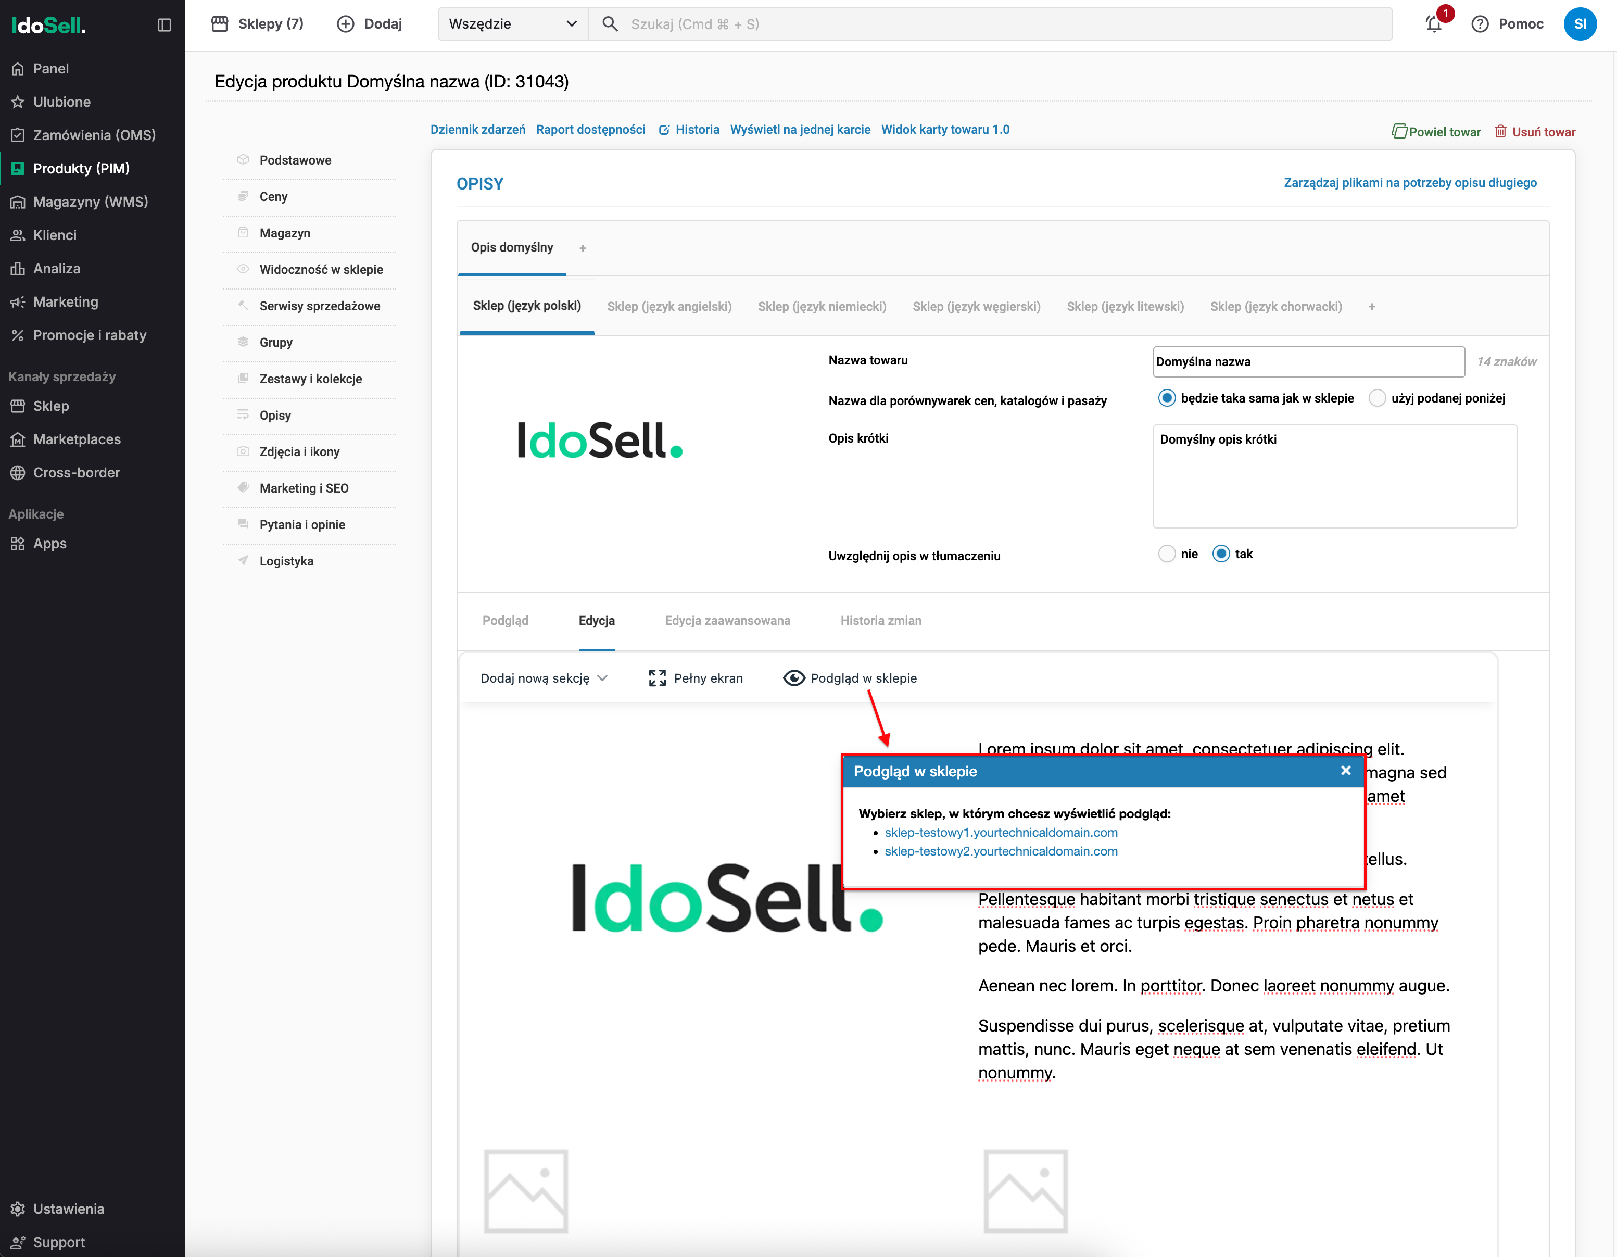Select 'będzie taka sama jak w sklepie' radio
Image resolution: width=1617 pixels, height=1257 pixels.
pyautogui.click(x=1166, y=398)
